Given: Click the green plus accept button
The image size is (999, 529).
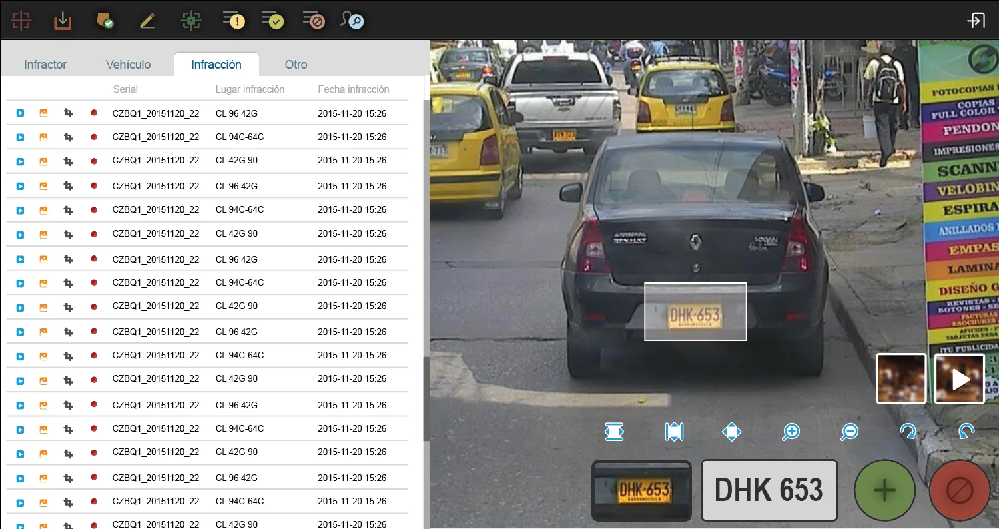Looking at the screenshot, I should click(x=884, y=490).
